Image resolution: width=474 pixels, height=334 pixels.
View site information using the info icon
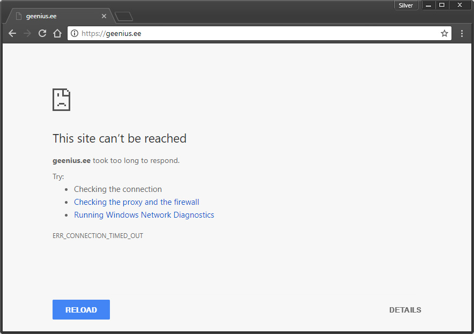coord(75,33)
